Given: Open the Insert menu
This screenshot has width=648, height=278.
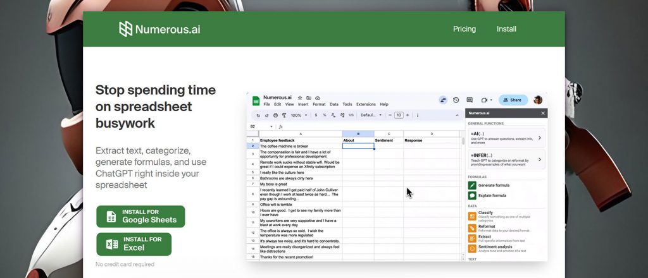Looking at the screenshot, I should point(303,104).
